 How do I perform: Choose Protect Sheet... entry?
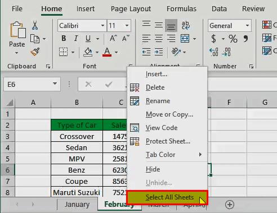coord(167,141)
